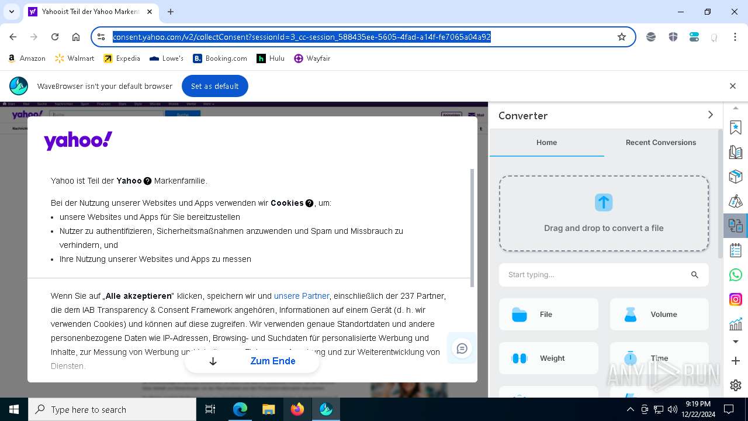
Task: Close the Yahoo consent tab
Action: (x=151, y=12)
